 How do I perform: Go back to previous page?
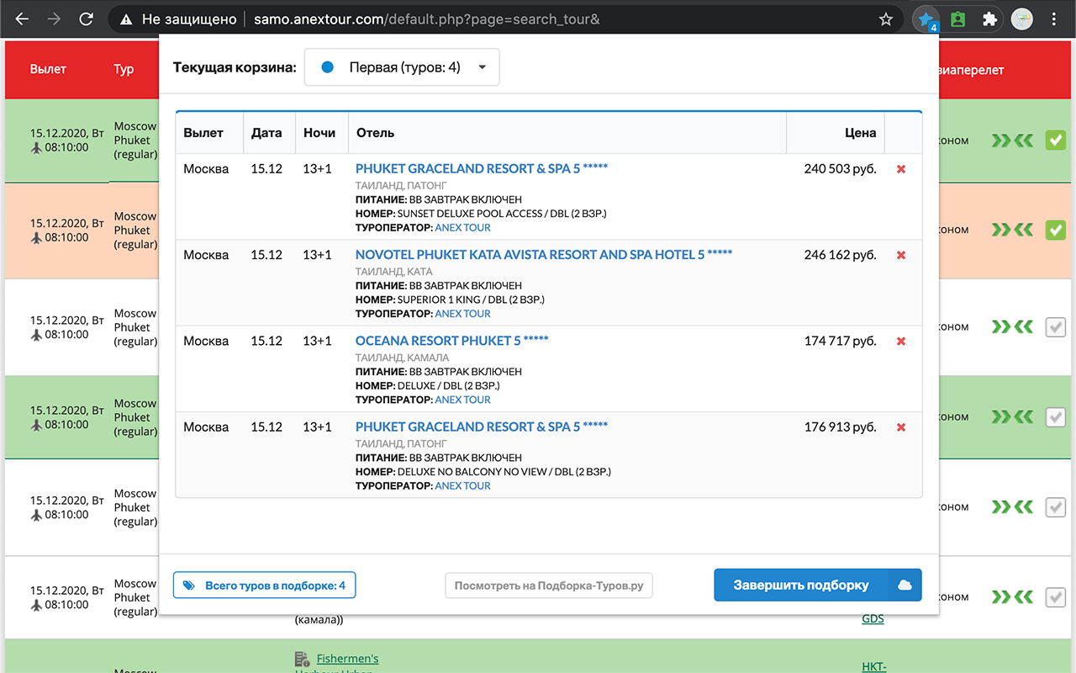(22, 19)
